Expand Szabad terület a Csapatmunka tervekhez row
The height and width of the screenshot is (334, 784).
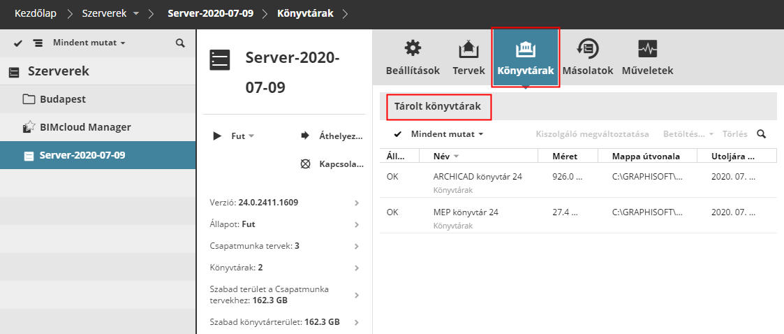coord(283,295)
